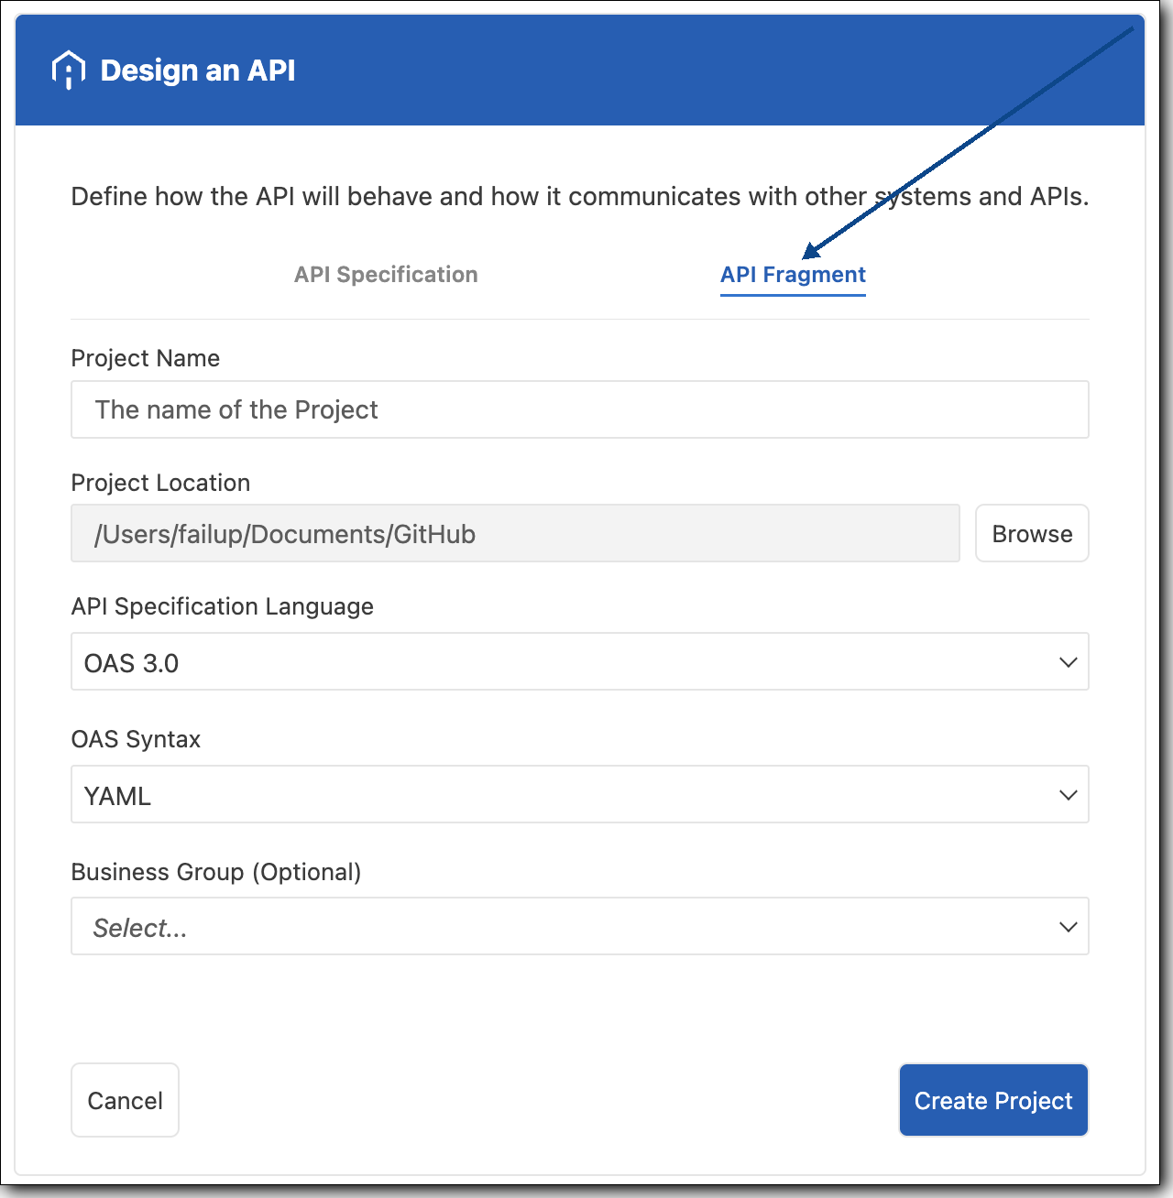Open the API Specification Language dropdown
This screenshot has height=1198, width=1173.
click(x=579, y=661)
